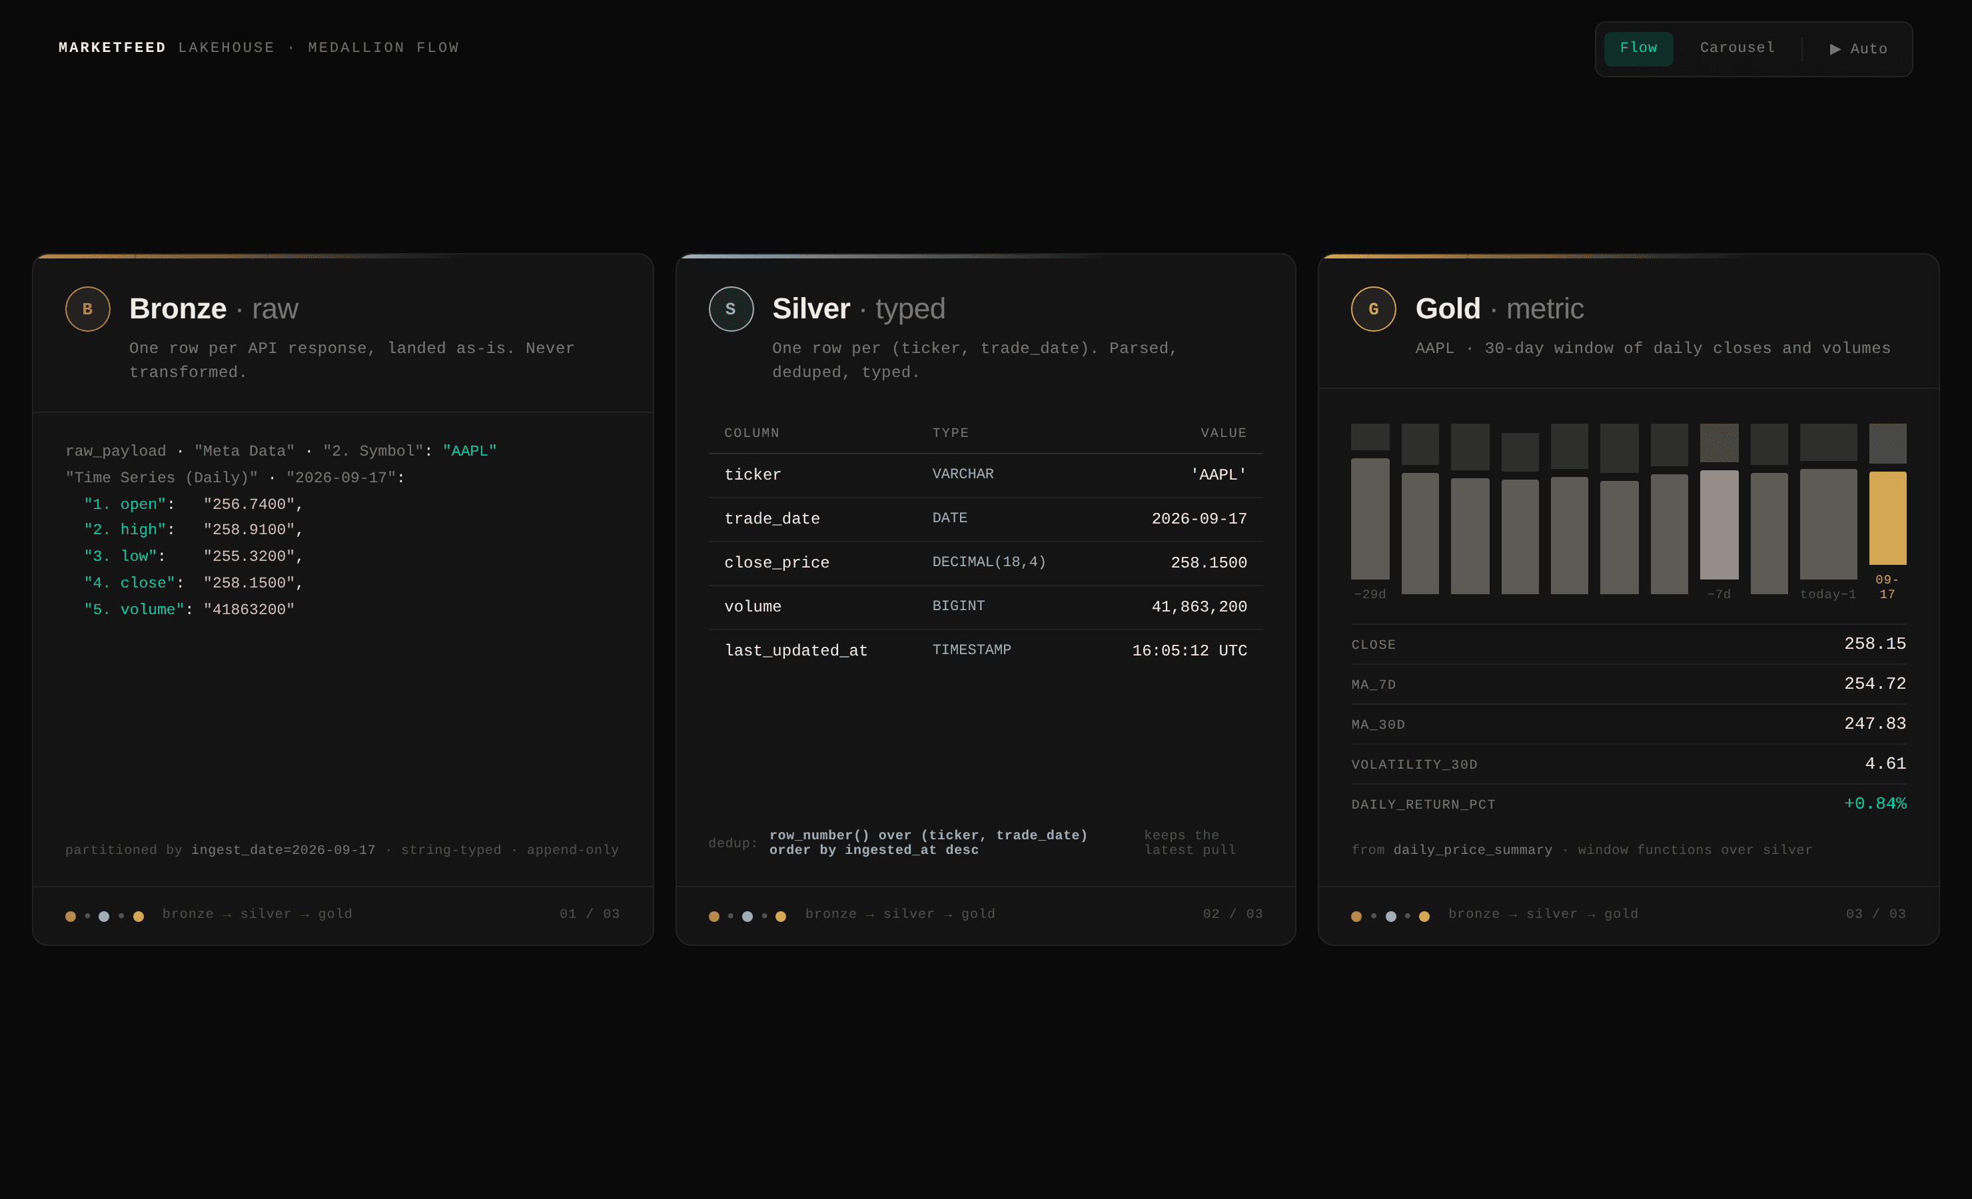The width and height of the screenshot is (1972, 1199).
Task: Click the Silver card heading
Action: click(x=859, y=309)
